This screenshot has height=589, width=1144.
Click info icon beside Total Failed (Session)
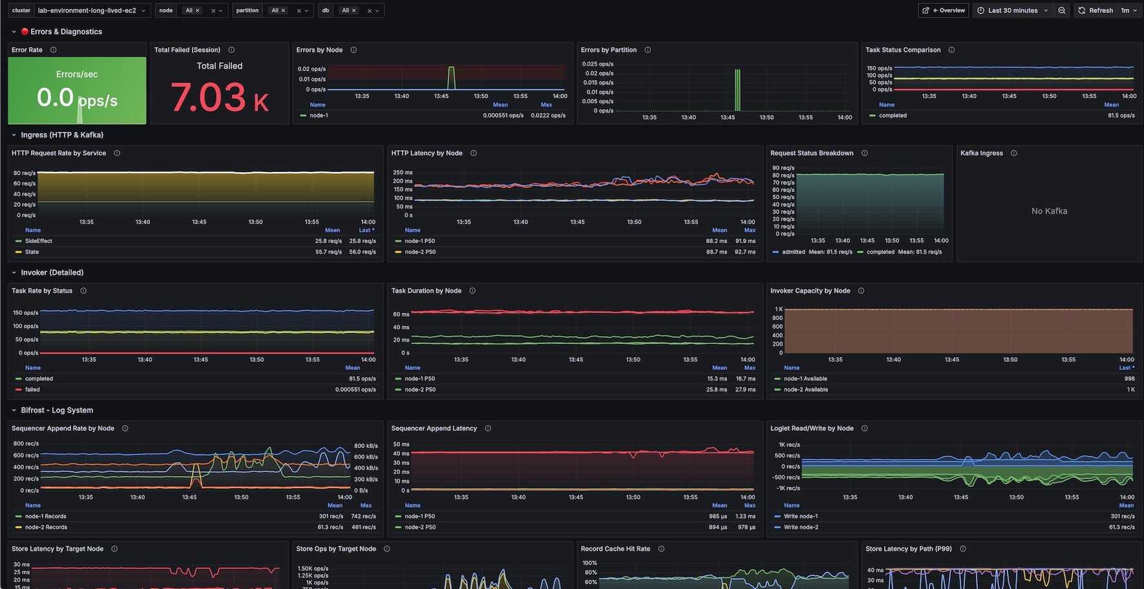click(x=231, y=50)
